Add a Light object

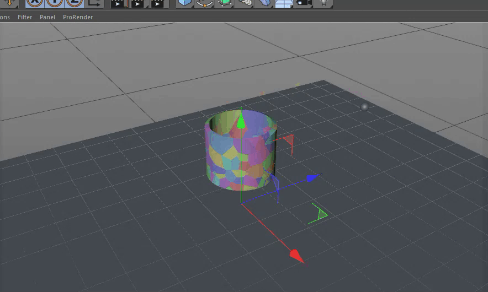click(324, 3)
